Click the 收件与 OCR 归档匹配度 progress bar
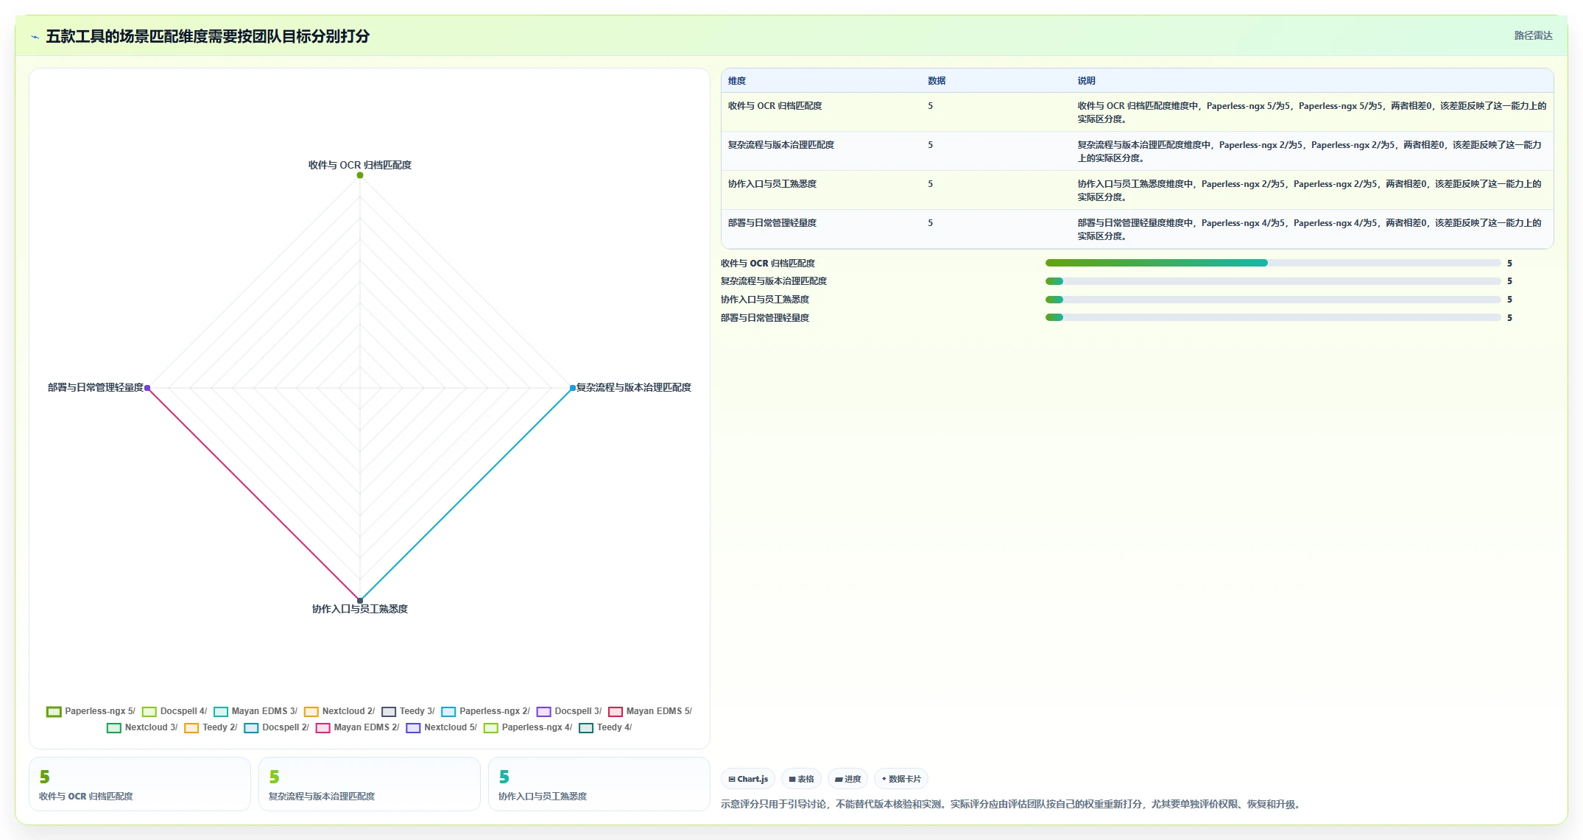 click(x=1272, y=263)
